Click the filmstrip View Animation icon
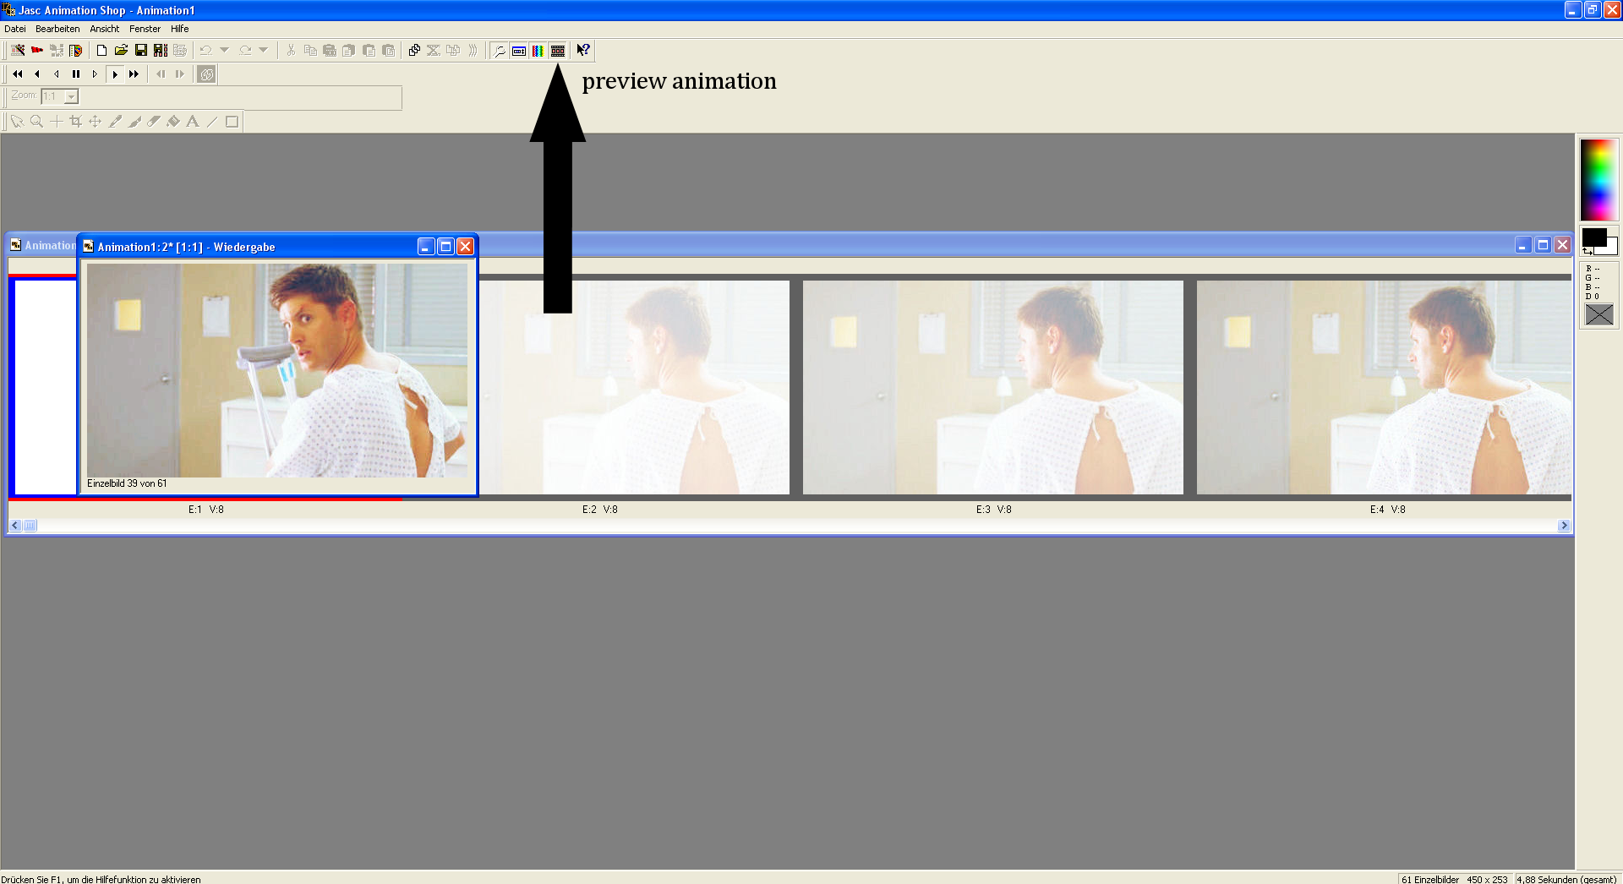Viewport: 1623px width, 884px height. [x=558, y=51]
